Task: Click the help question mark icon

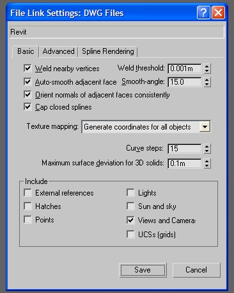Action: 203,13
